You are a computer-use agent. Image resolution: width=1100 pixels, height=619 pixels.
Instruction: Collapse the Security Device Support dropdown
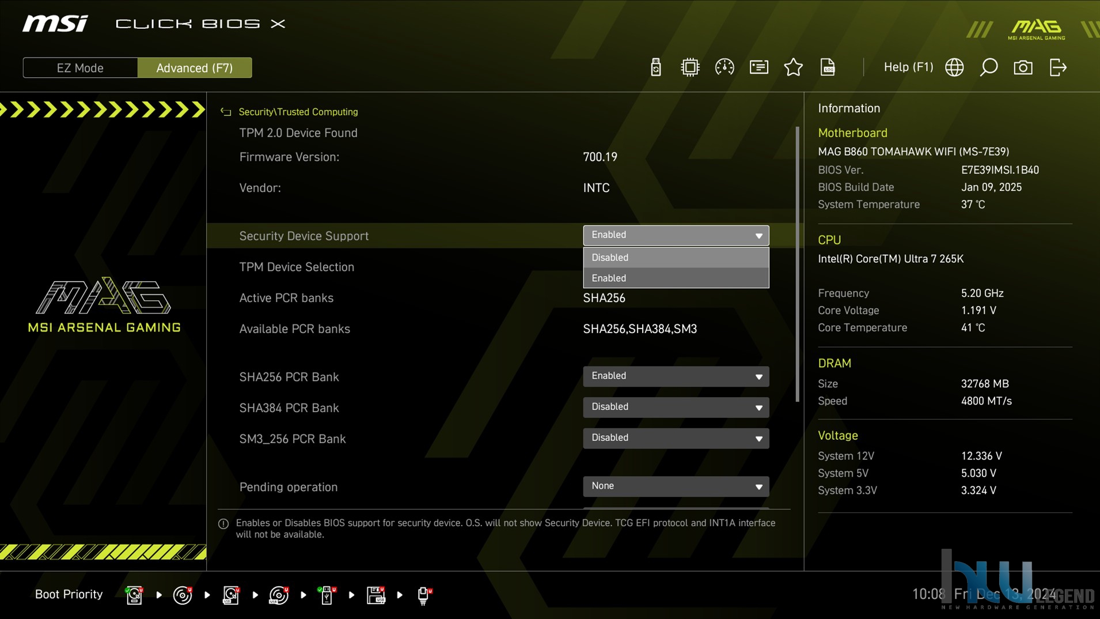point(676,235)
